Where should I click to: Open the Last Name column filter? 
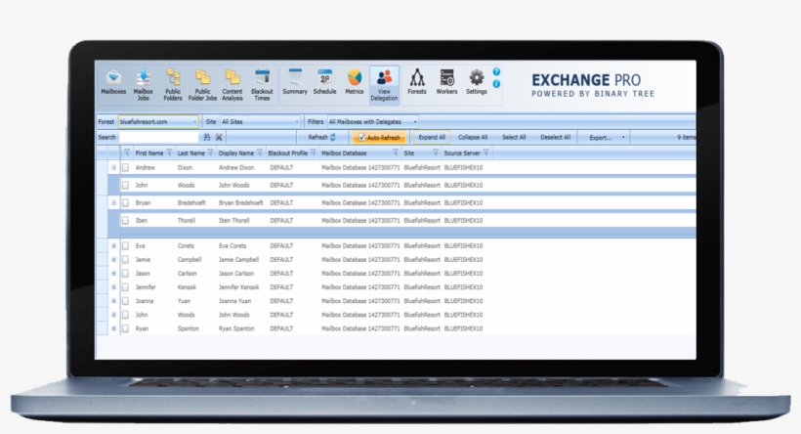pyautogui.click(x=210, y=152)
